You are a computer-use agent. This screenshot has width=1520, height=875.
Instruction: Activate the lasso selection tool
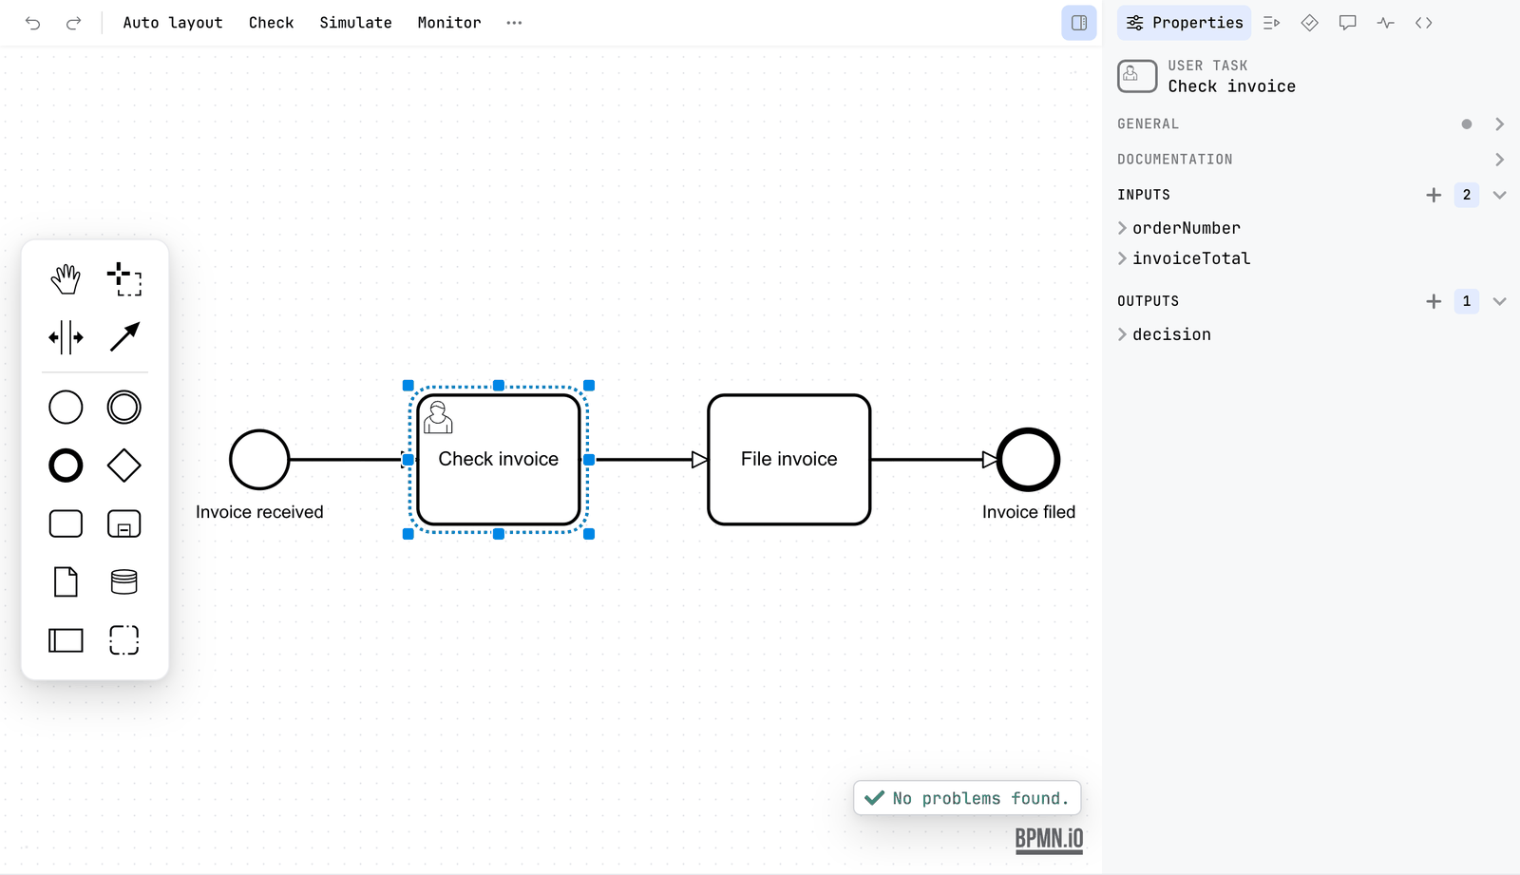124,279
